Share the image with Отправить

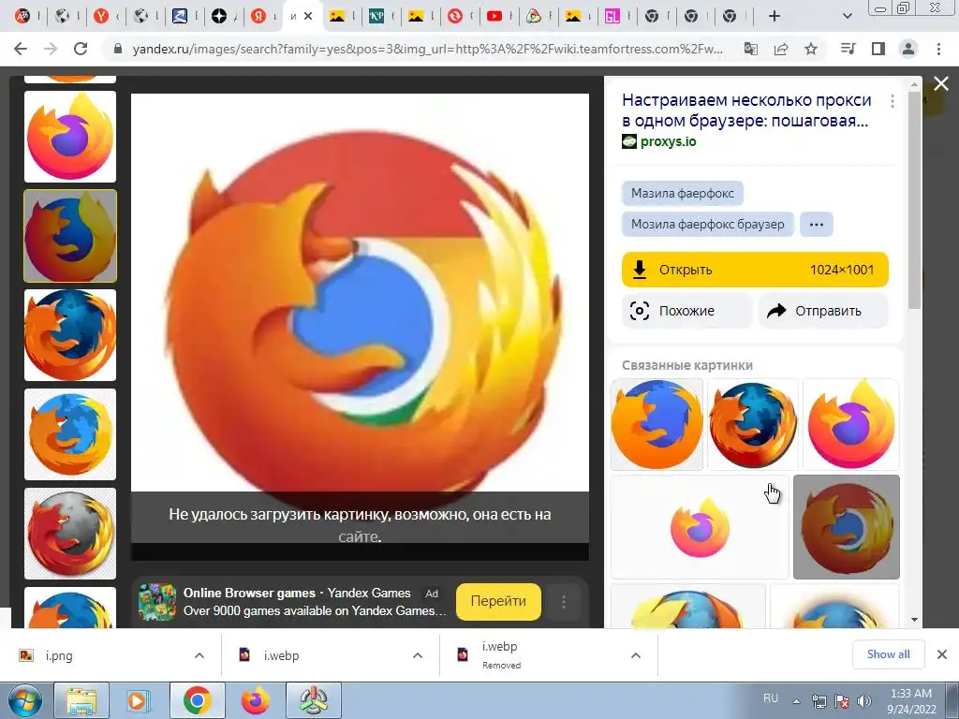pos(823,311)
